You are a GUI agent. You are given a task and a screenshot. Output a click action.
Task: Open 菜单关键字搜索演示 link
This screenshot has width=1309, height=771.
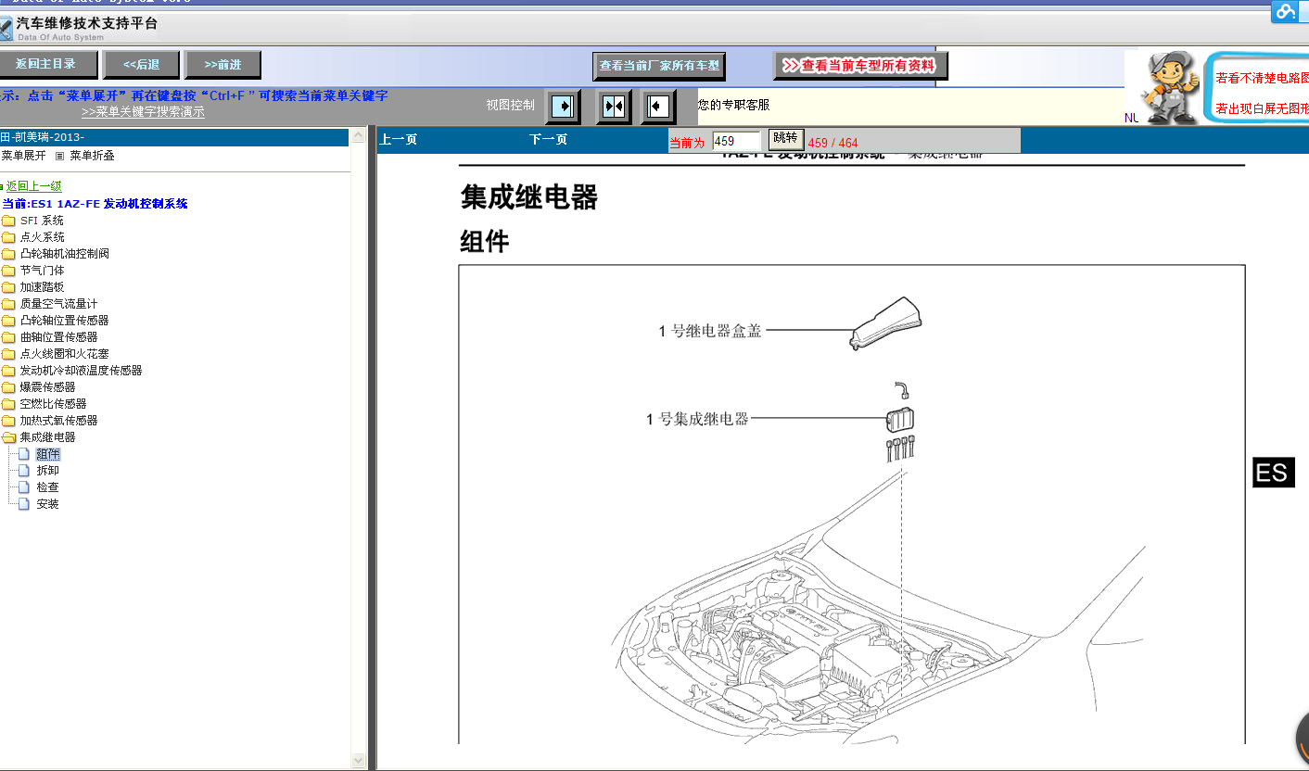[143, 112]
